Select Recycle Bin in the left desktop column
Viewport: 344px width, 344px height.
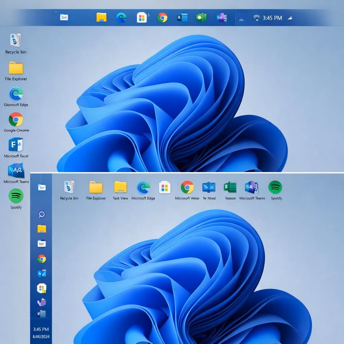click(x=15, y=44)
